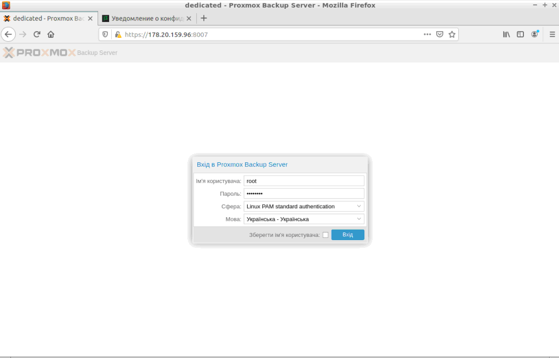Viewport: 559px width, 358px height.
Task: Open the Firefox Library icon
Action: point(506,35)
